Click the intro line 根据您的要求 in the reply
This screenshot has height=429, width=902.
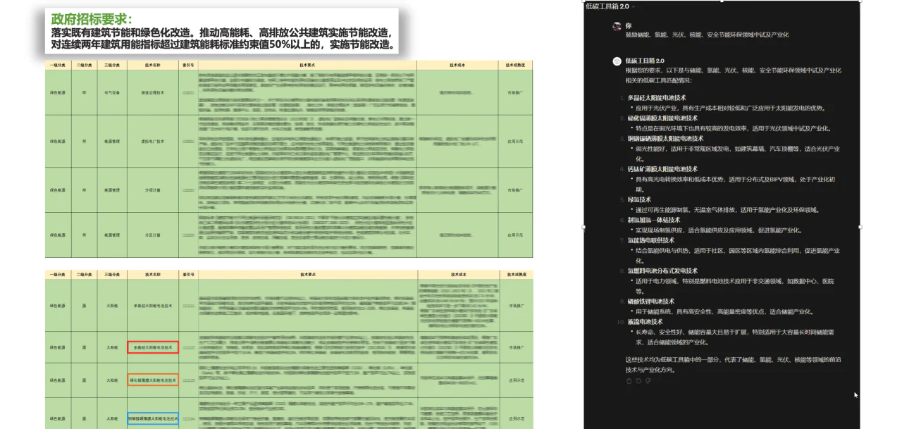click(733, 75)
